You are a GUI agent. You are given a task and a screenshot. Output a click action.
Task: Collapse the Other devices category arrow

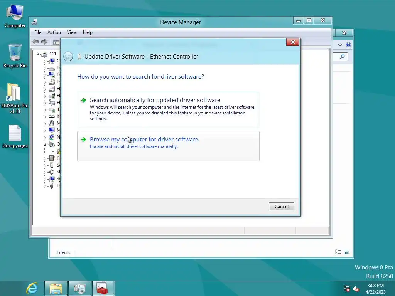[x=45, y=145]
